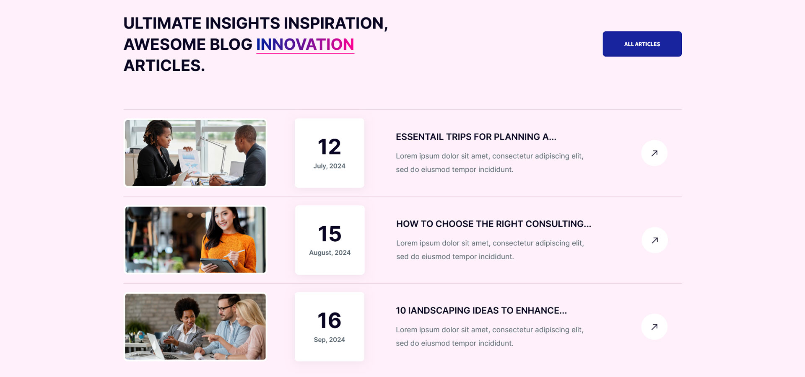
Task: Click description text under Essentail Trips title
Action: [489, 163]
